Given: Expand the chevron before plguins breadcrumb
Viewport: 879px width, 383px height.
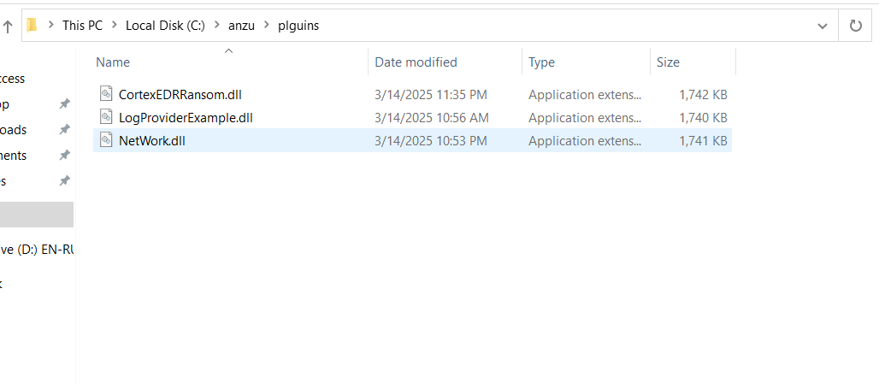Looking at the screenshot, I should pyautogui.click(x=267, y=26).
